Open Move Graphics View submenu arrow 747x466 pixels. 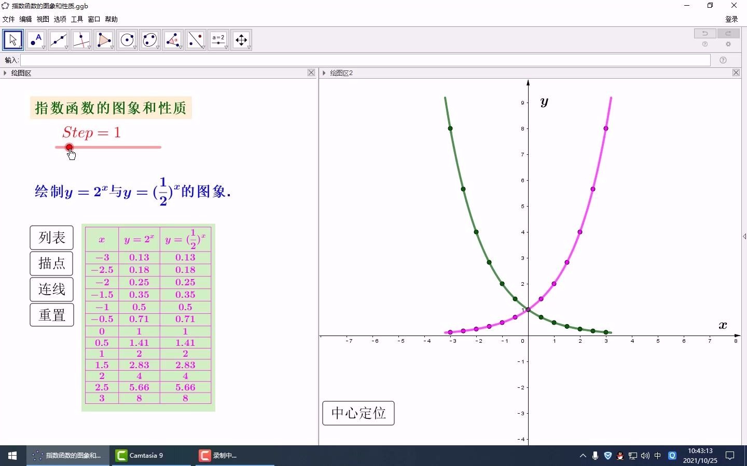click(249, 48)
